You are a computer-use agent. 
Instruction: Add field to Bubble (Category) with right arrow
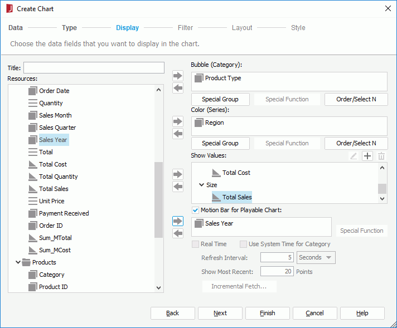tap(178, 76)
